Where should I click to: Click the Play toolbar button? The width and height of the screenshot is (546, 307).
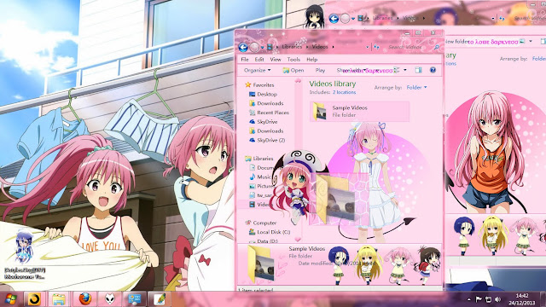(x=320, y=70)
